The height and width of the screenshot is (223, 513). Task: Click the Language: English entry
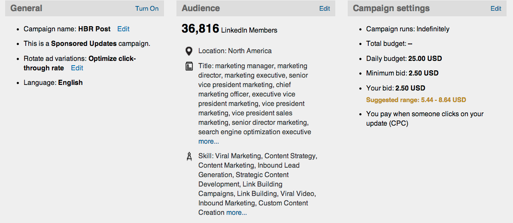[x=53, y=82]
